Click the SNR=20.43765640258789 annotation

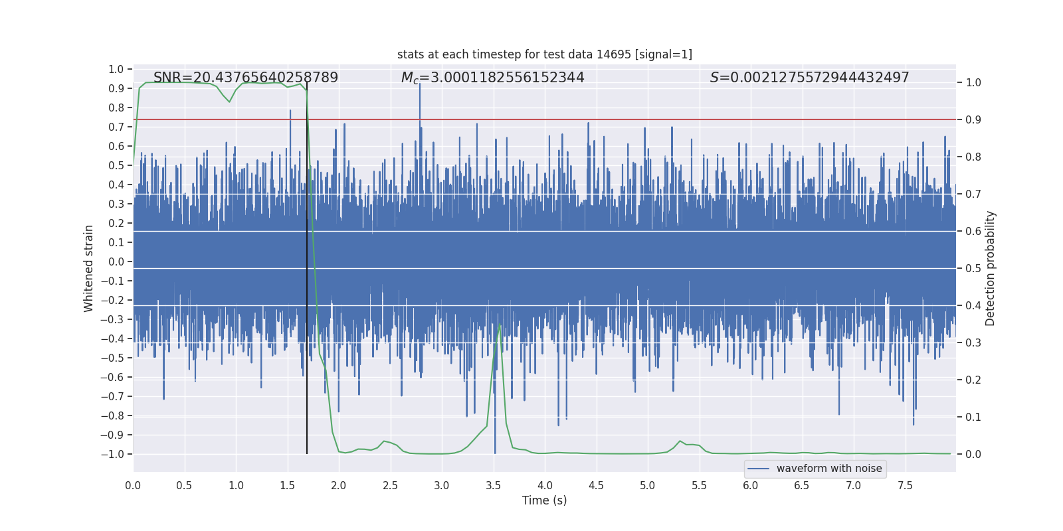246,78
